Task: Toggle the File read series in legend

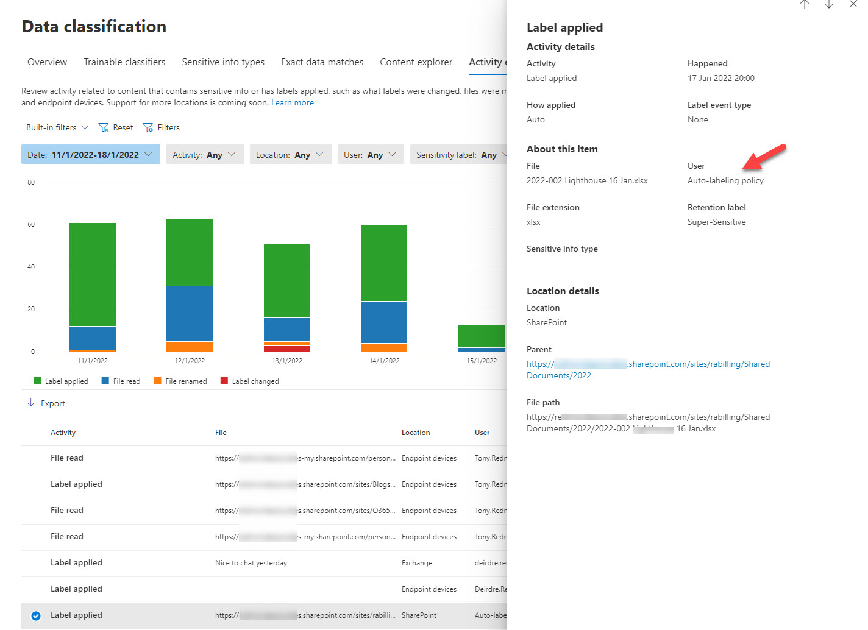Action: click(x=121, y=380)
